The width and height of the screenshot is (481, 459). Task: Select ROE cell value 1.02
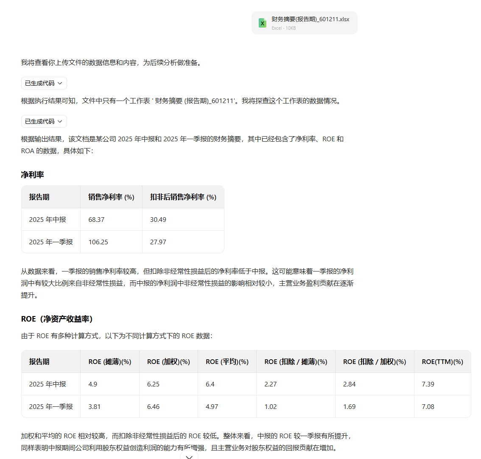pos(270,406)
